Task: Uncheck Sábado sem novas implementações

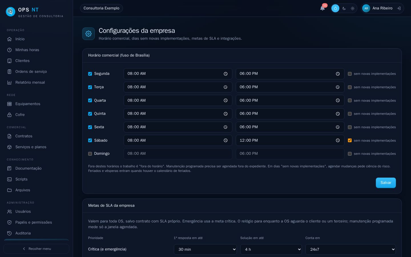Action: coord(350,140)
